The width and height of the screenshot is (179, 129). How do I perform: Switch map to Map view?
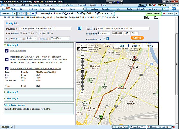click(x=122, y=46)
